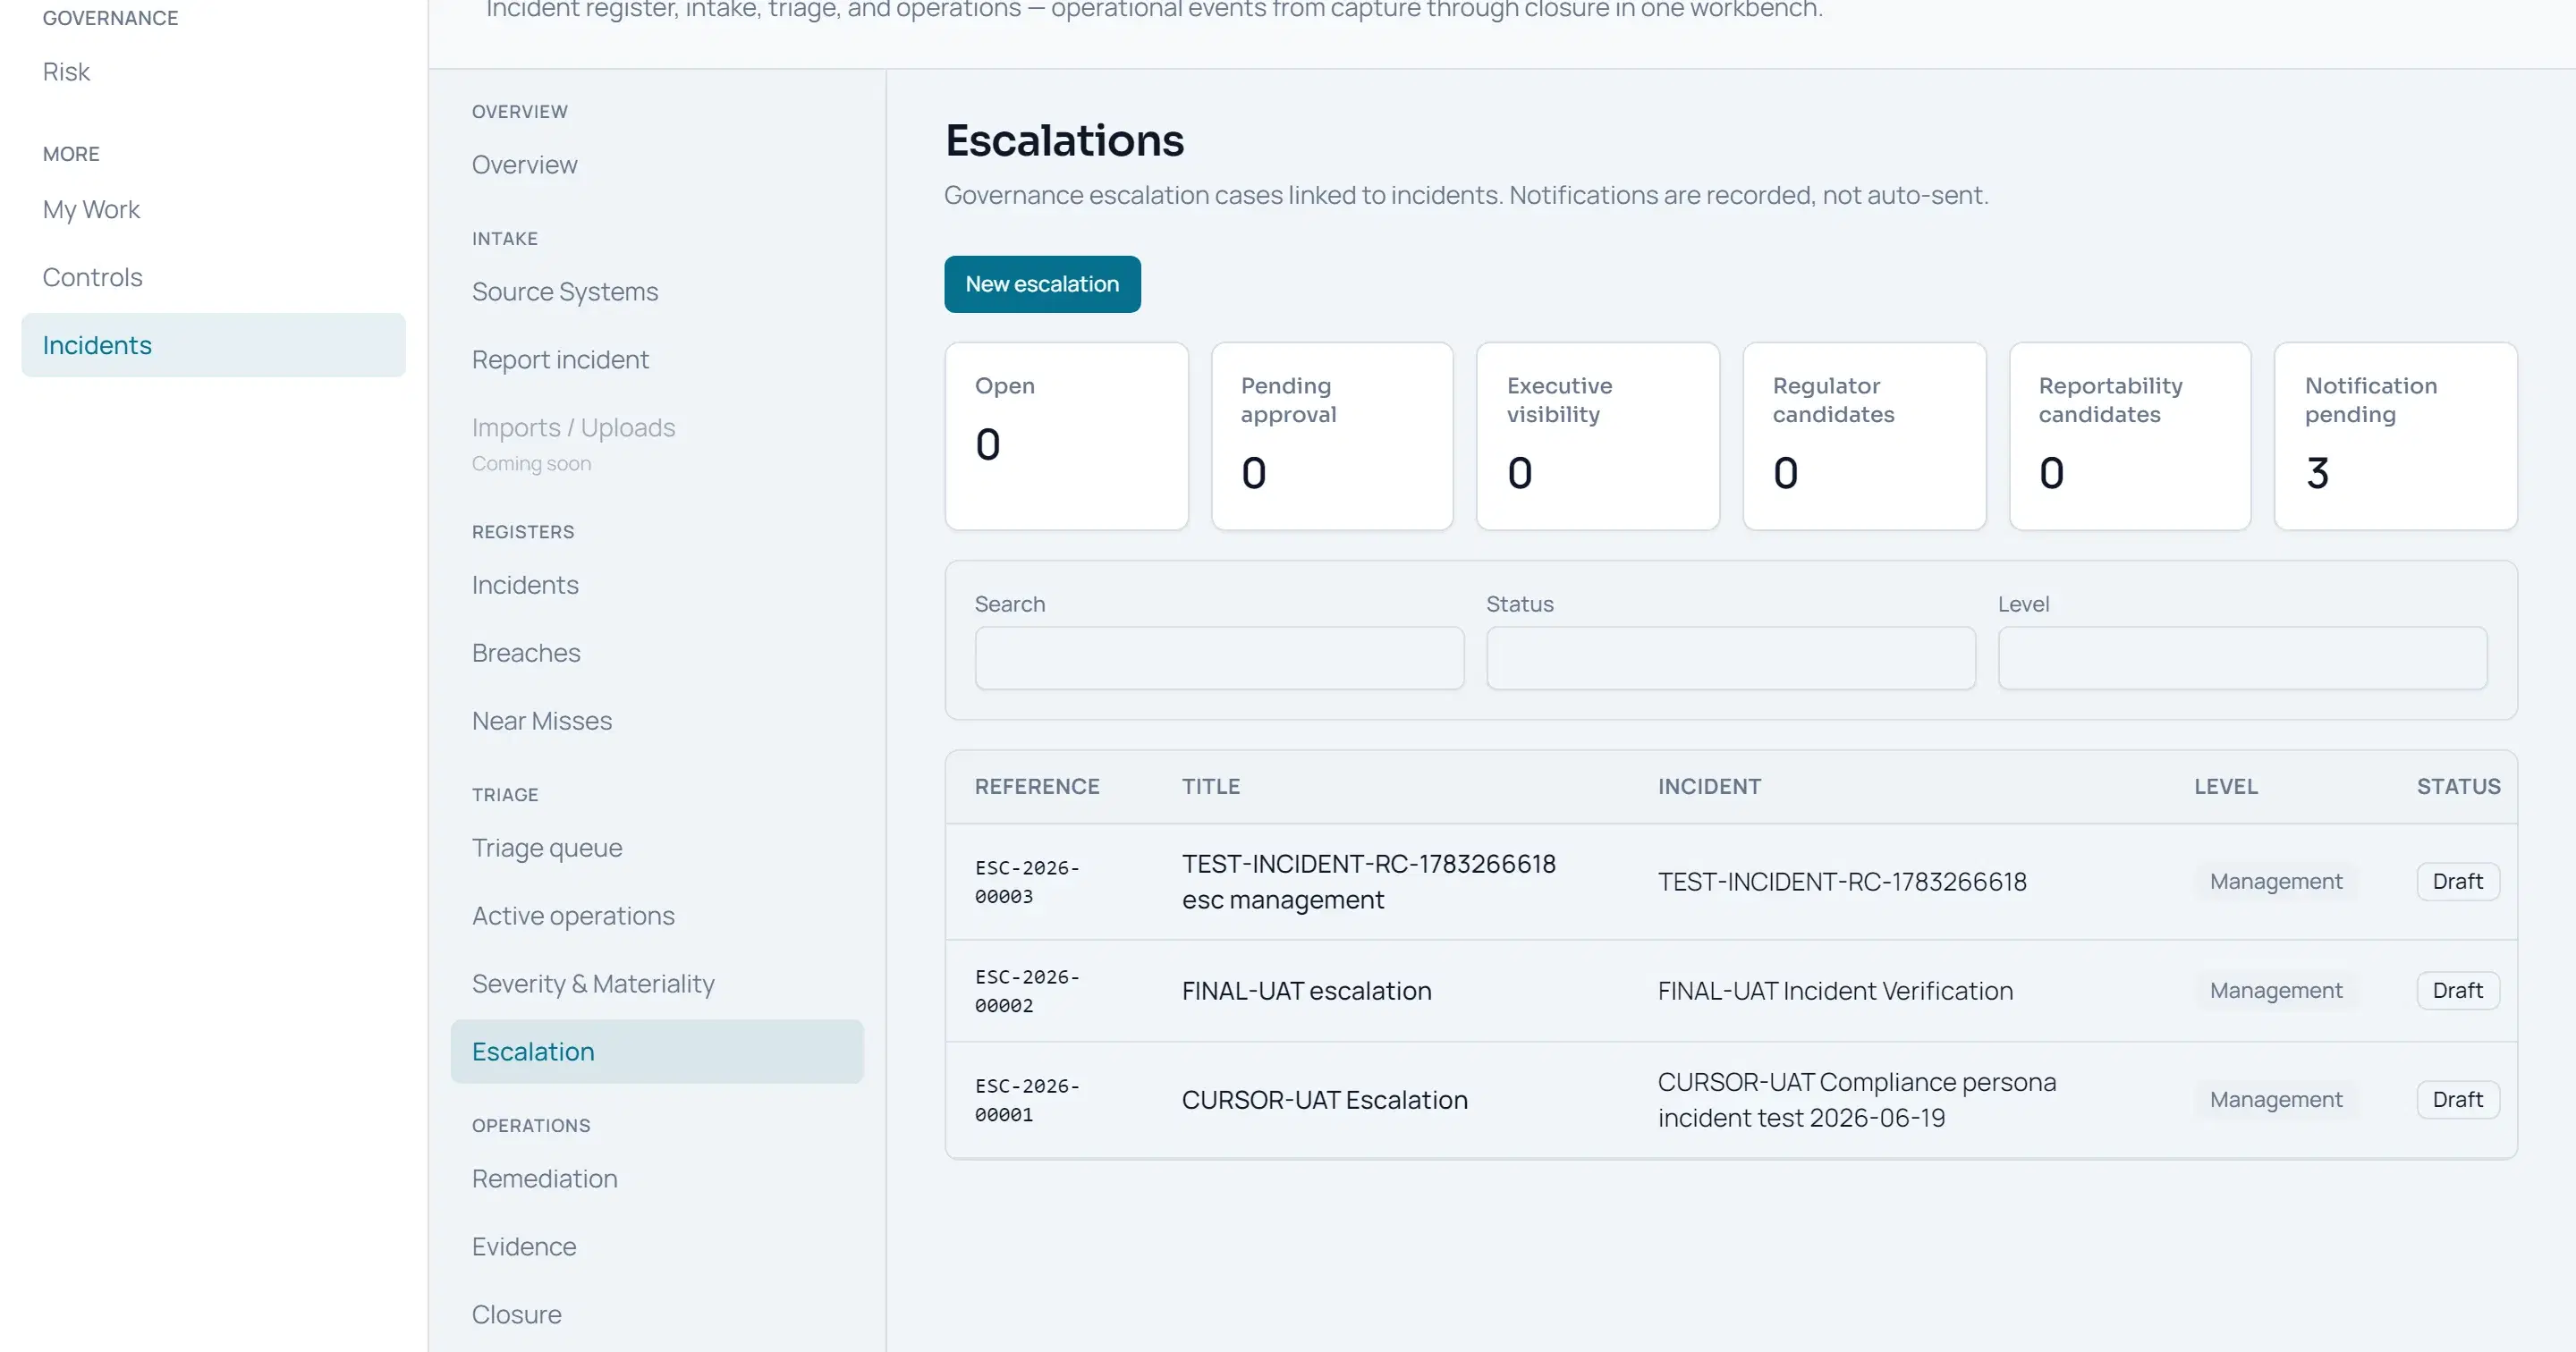Open escalation reference ESC-2026-00002
The width and height of the screenshot is (2576, 1352).
1027,991
